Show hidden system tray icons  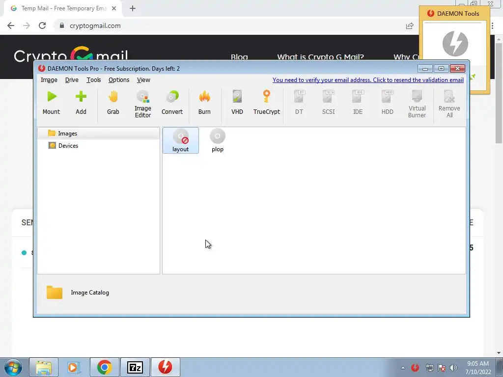pyautogui.click(x=403, y=368)
